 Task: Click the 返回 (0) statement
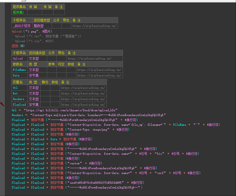click(18, 46)
